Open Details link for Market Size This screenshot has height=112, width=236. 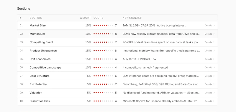(x=209, y=26)
